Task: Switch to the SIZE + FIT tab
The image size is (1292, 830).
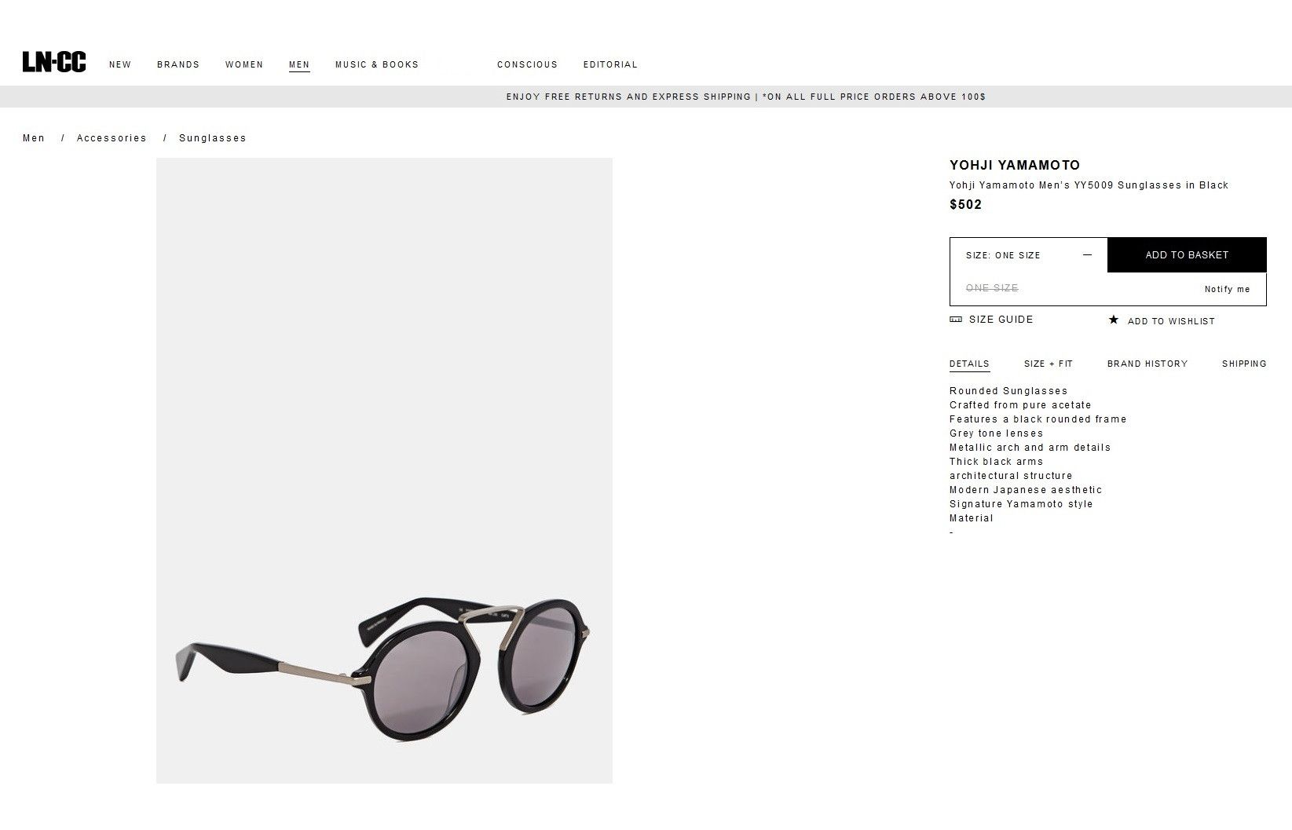Action: [x=1048, y=364]
